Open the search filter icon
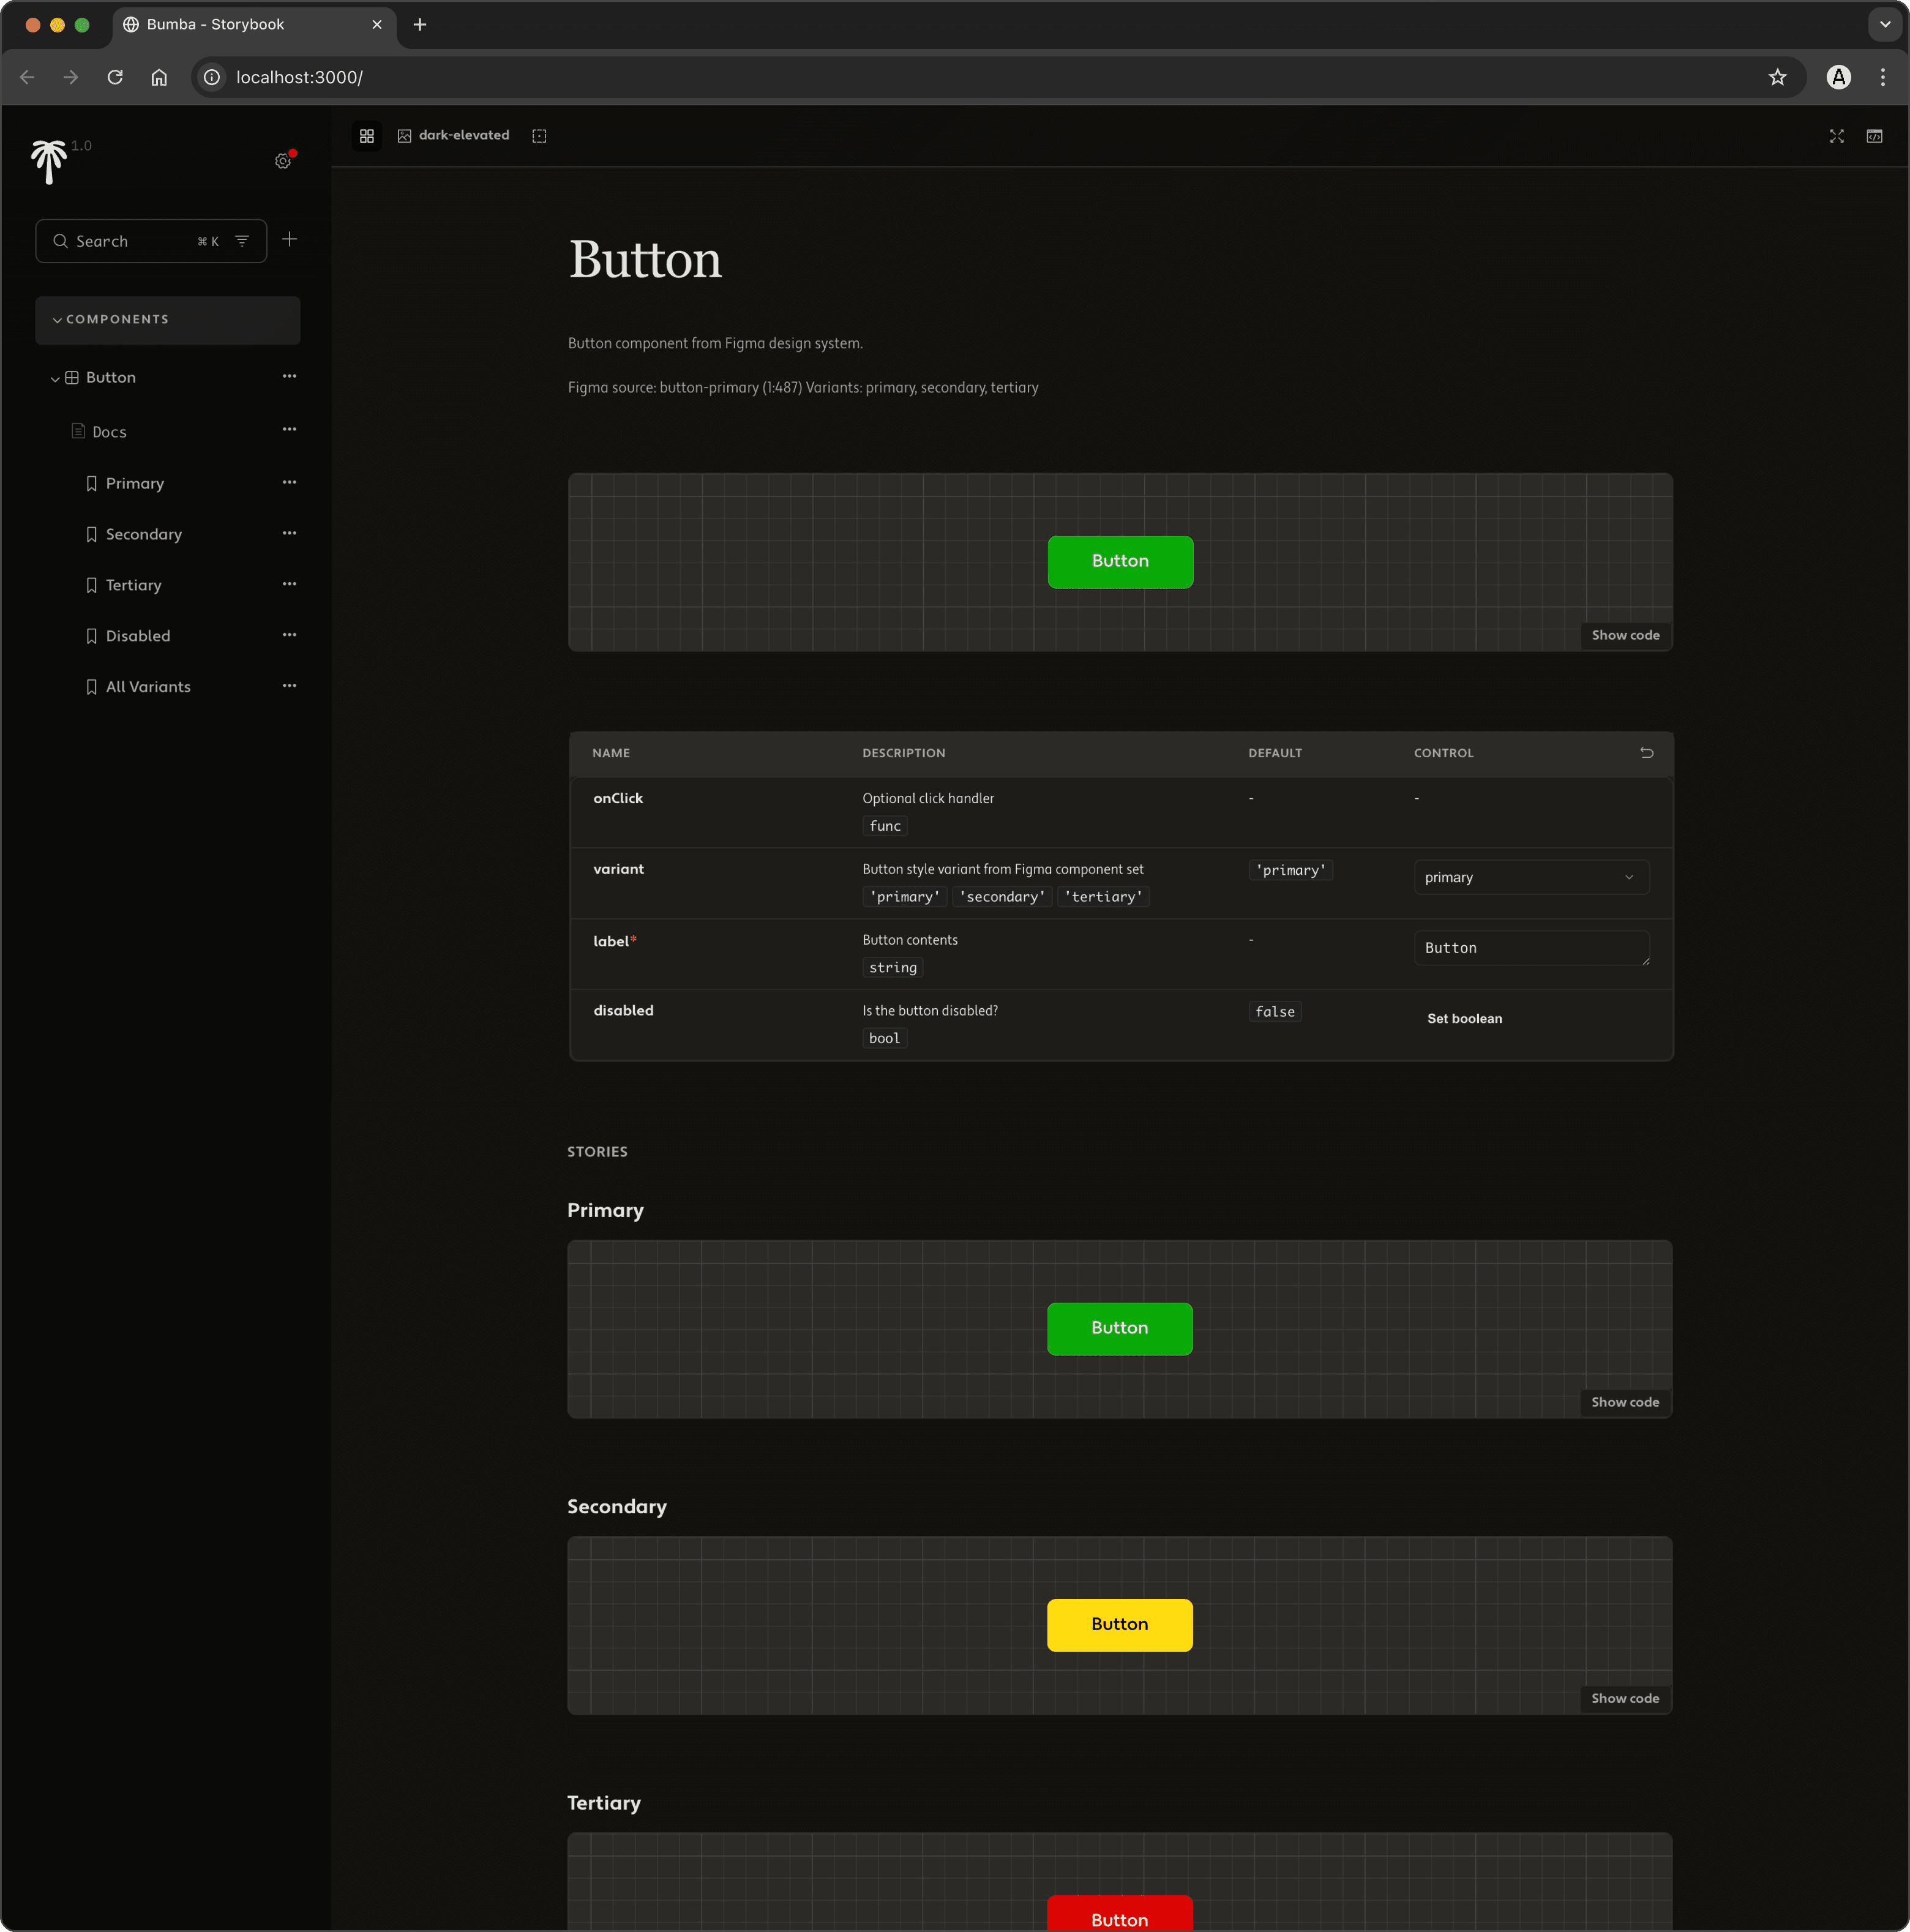1910x1932 pixels. point(242,241)
